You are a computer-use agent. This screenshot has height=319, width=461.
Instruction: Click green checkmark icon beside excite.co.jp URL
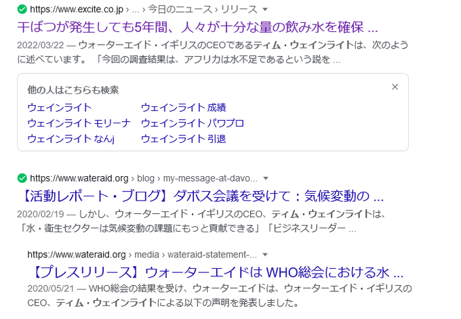(22, 9)
